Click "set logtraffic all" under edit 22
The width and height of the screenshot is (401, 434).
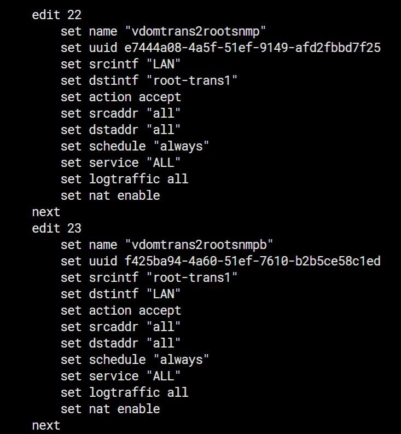pyautogui.click(x=124, y=179)
